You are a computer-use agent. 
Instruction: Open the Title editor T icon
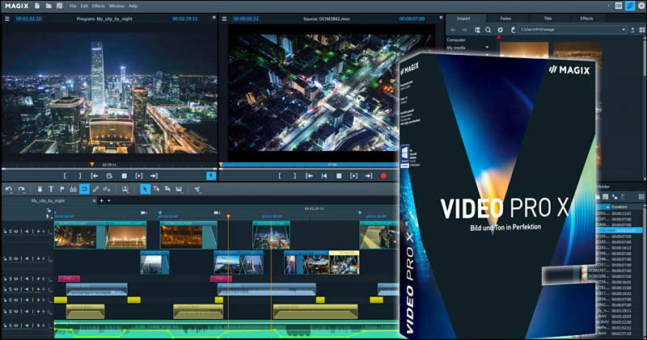[51, 189]
